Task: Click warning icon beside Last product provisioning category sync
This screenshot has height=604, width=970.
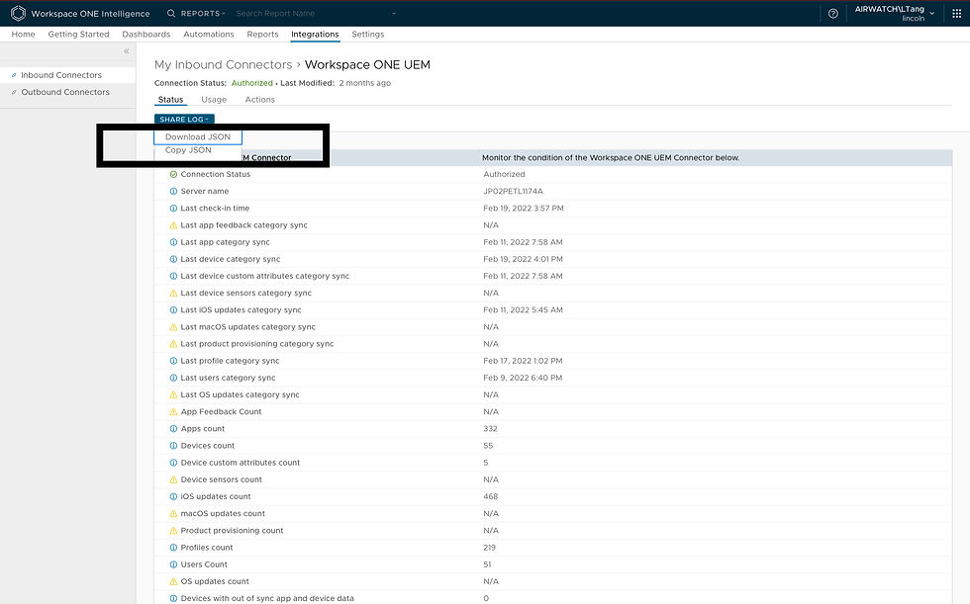Action: pyautogui.click(x=173, y=344)
